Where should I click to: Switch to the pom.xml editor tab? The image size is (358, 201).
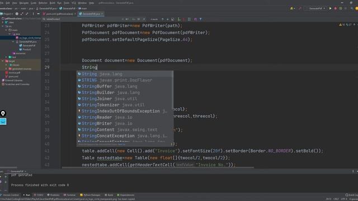point(59,14)
